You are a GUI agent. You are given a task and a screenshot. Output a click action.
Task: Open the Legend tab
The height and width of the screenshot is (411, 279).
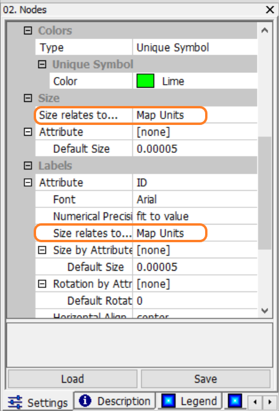[x=190, y=401]
